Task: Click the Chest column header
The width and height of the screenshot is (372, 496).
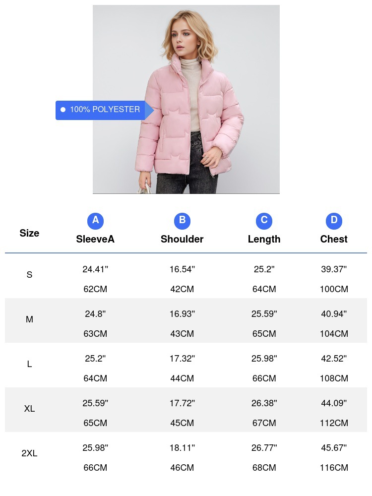Action: coord(334,239)
